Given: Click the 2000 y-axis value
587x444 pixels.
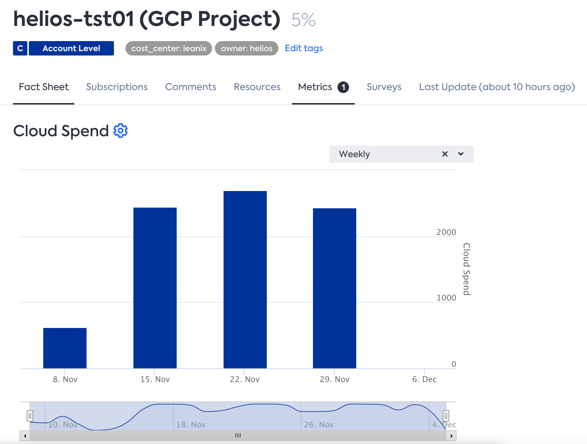Looking at the screenshot, I should [x=446, y=232].
